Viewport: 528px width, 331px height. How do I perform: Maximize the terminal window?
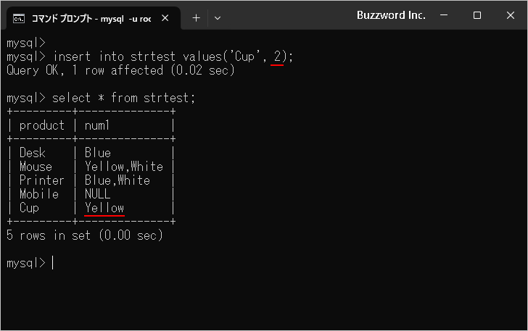coord(477,15)
